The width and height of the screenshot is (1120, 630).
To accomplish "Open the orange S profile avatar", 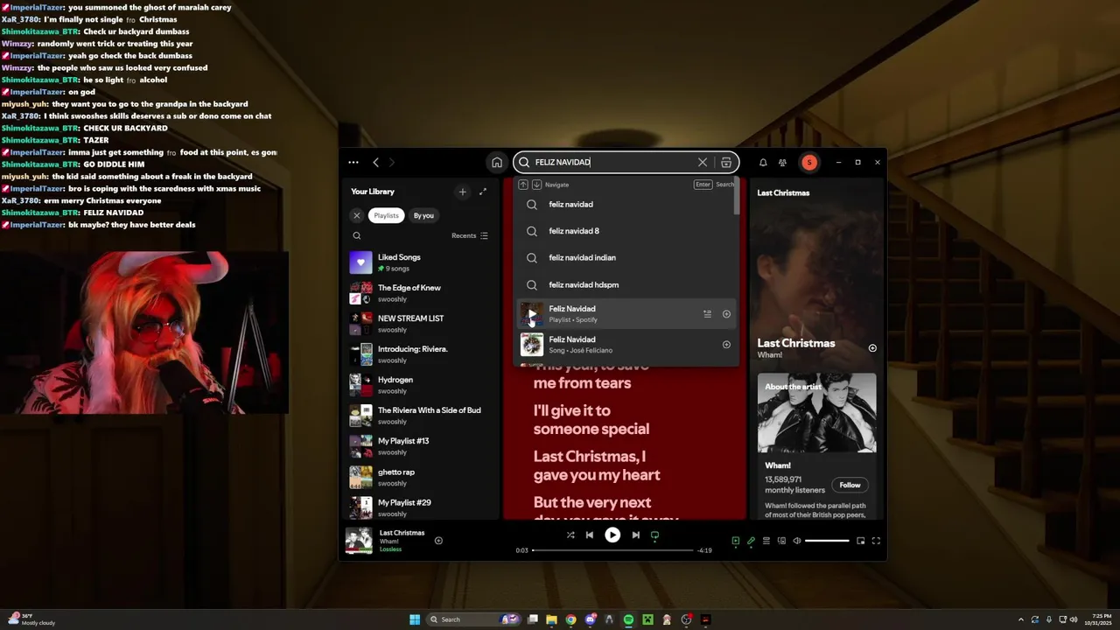I will (x=809, y=162).
